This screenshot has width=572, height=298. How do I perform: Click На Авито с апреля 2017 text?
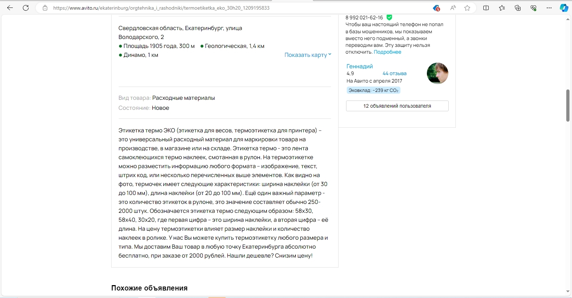374,81
